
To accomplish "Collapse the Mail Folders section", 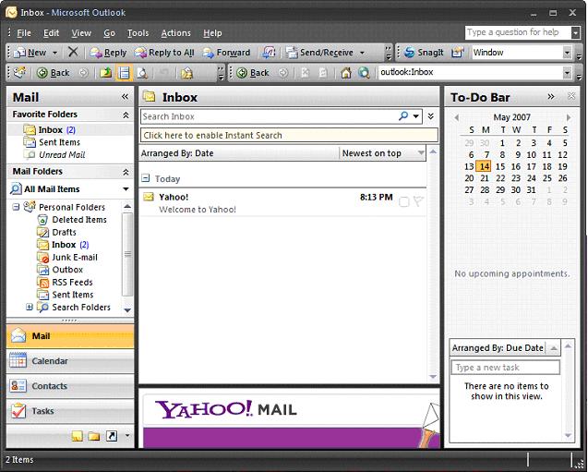I will [126, 172].
